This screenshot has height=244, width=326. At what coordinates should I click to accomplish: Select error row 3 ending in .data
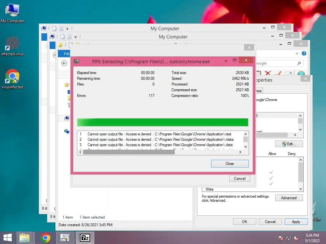click(x=160, y=145)
